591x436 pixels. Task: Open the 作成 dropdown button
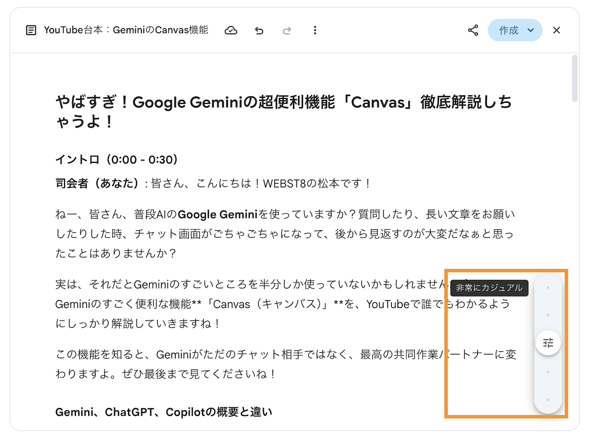[x=515, y=31]
